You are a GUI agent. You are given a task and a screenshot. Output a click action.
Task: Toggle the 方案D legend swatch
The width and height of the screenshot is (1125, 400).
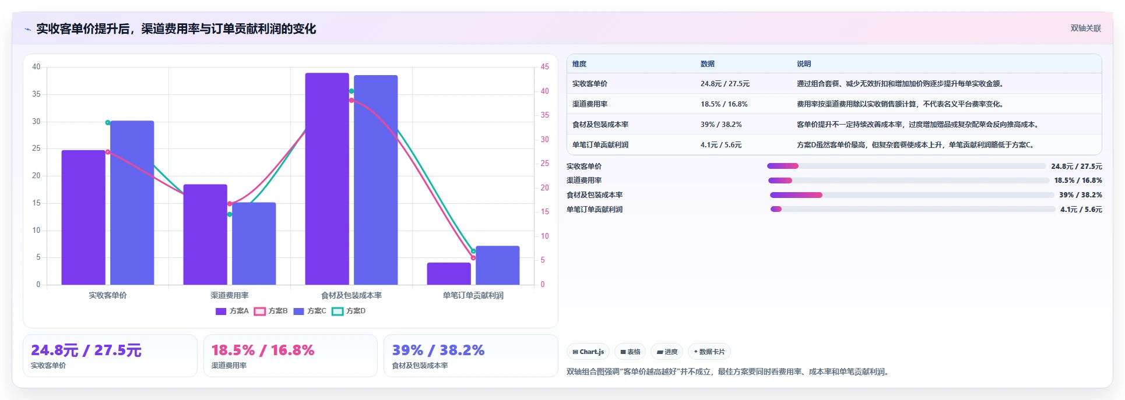point(337,311)
